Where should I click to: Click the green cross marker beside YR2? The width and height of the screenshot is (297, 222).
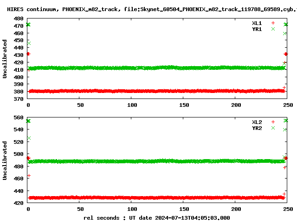pyautogui.click(x=273, y=128)
